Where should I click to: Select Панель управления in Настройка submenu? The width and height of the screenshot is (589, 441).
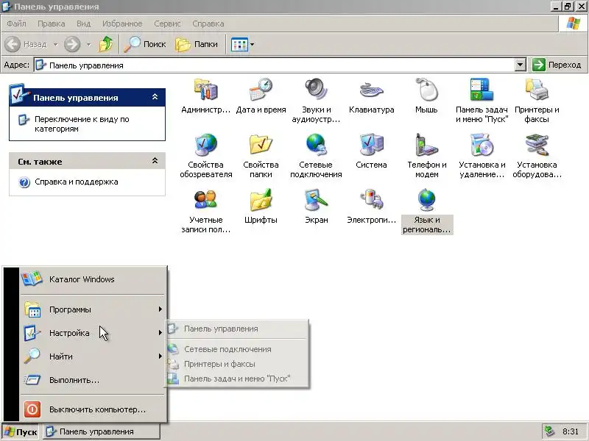237,329
